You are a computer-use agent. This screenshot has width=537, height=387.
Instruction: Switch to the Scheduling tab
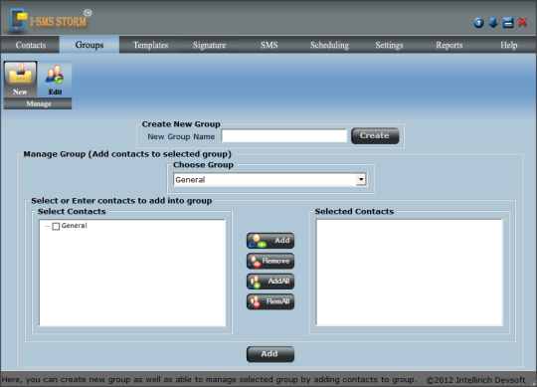(x=329, y=45)
